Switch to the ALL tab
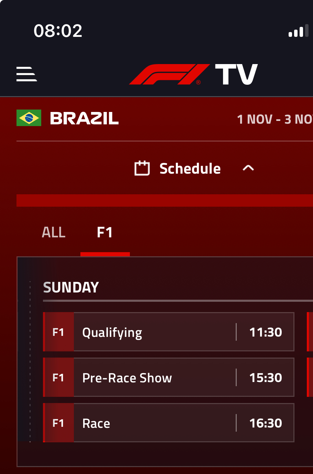The height and width of the screenshot is (474, 313). pos(54,233)
